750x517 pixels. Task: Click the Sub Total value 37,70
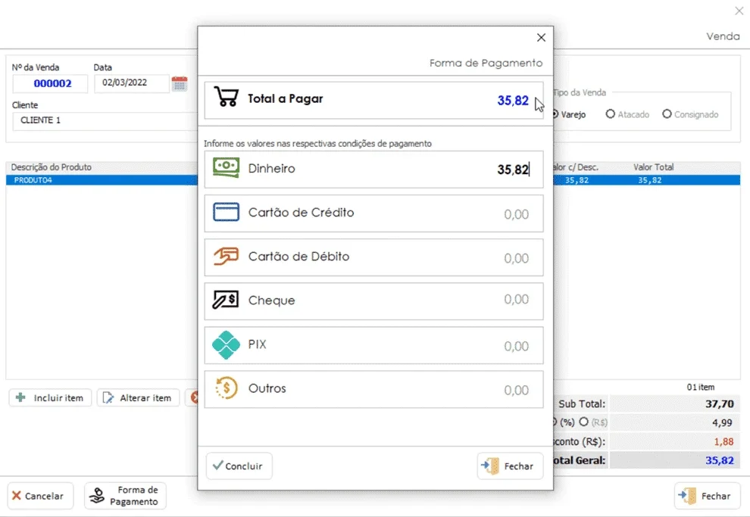(x=720, y=403)
